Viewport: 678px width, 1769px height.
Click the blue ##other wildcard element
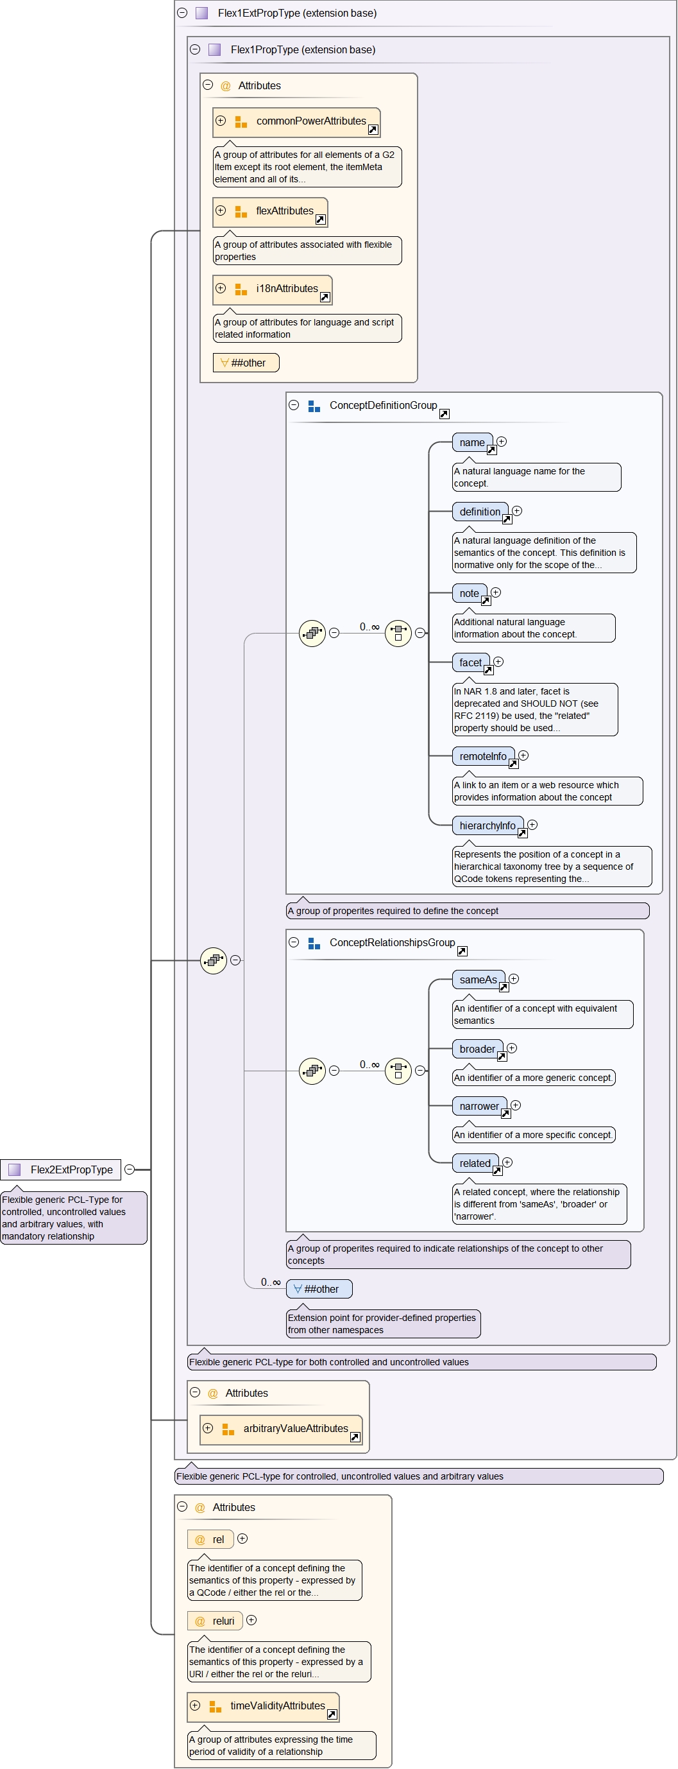pyautogui.click(x=319, y=1289)
